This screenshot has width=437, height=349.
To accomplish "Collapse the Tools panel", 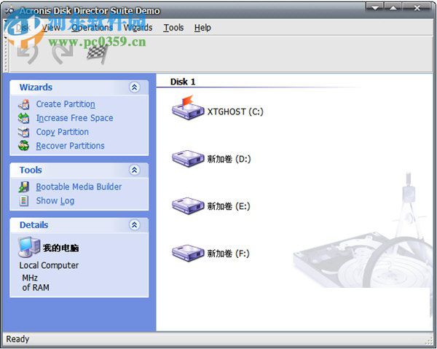I will (135, 170).
